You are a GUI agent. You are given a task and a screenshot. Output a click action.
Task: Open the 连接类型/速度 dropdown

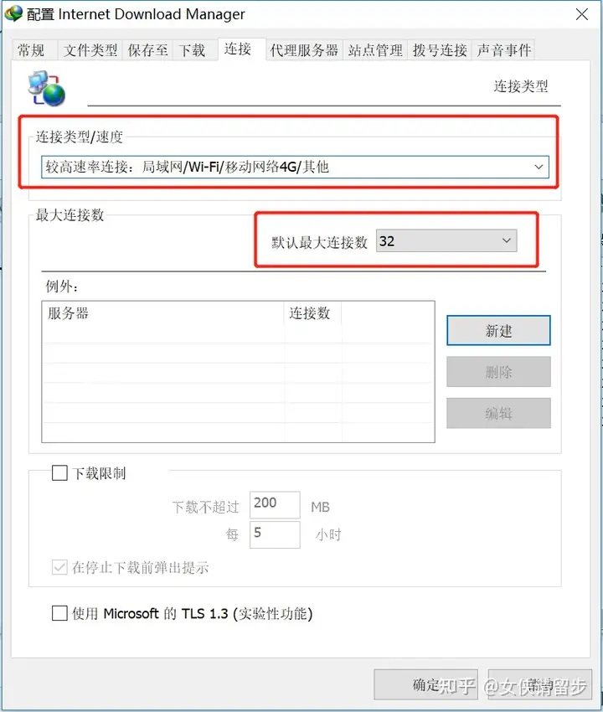295,167
